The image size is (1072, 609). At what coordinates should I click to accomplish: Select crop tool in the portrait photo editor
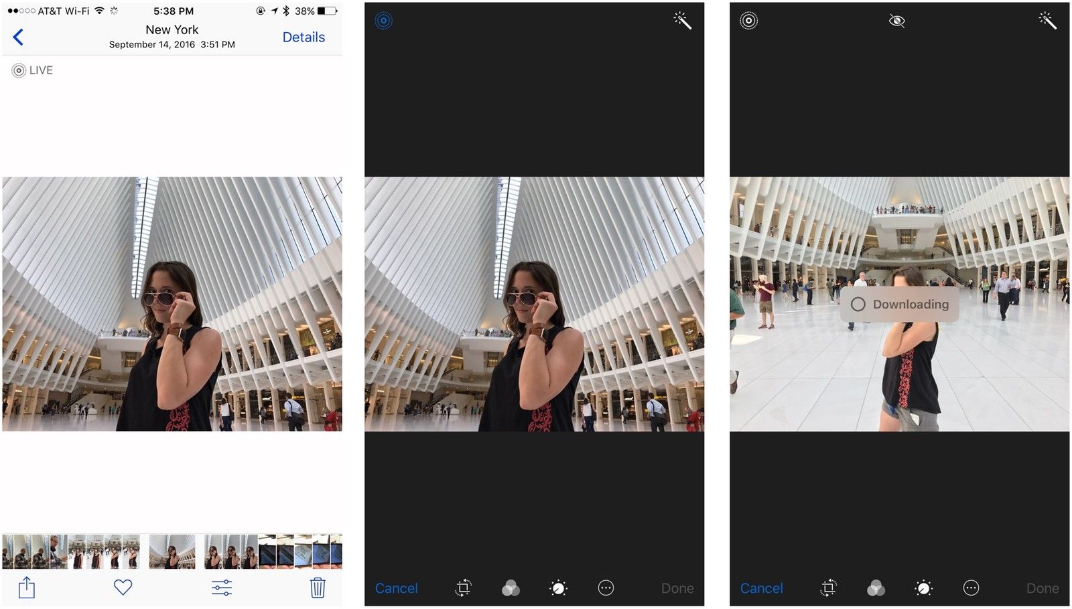coord(463,588)
